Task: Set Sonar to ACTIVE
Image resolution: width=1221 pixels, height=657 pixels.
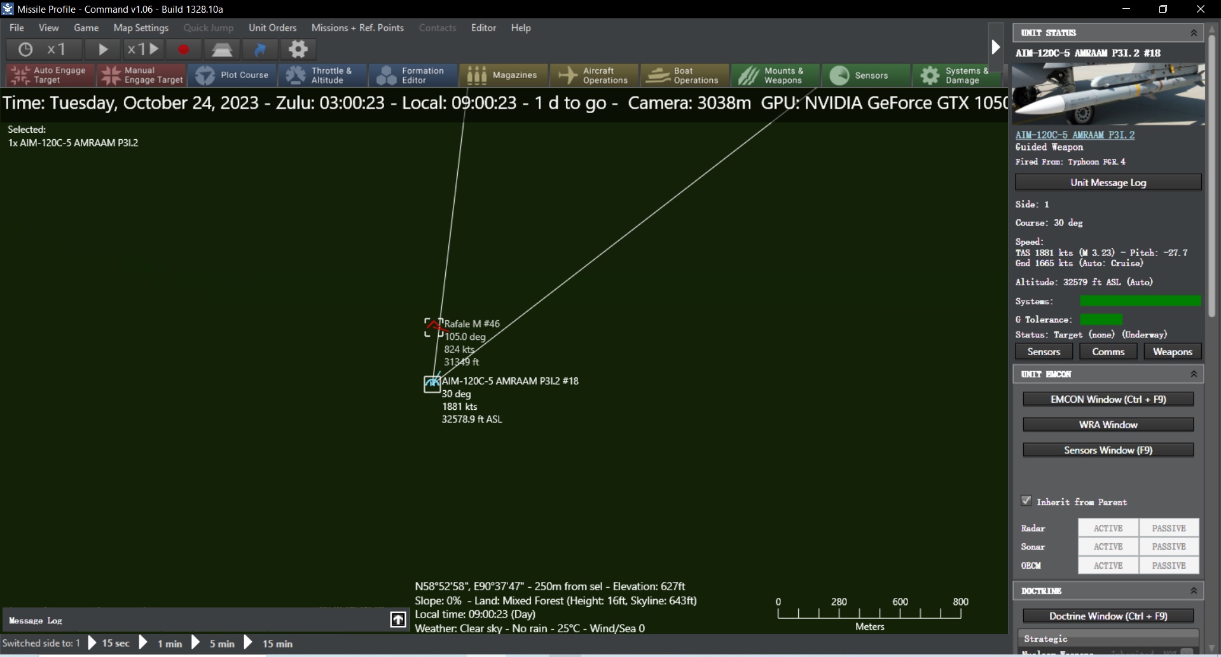Action: [x=1108, y=546]
